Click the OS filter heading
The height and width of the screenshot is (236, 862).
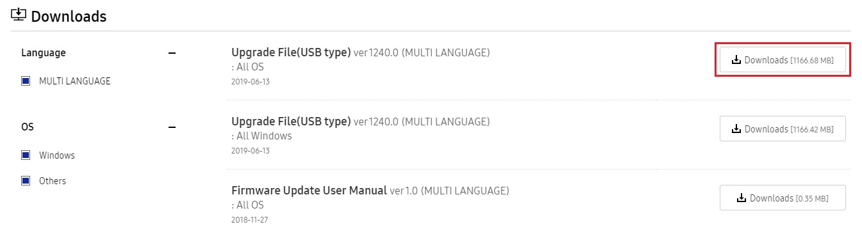pos(28,127)
